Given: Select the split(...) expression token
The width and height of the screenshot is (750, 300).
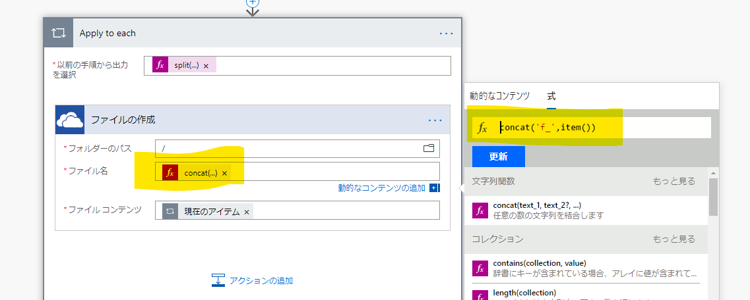Looking at the screenshot, I should point(184,65).
